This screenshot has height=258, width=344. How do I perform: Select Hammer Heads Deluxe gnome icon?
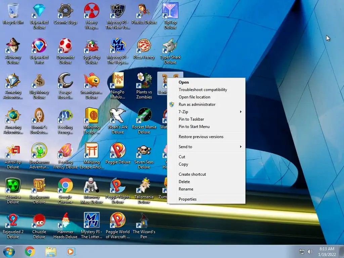(x=66, y=220)
